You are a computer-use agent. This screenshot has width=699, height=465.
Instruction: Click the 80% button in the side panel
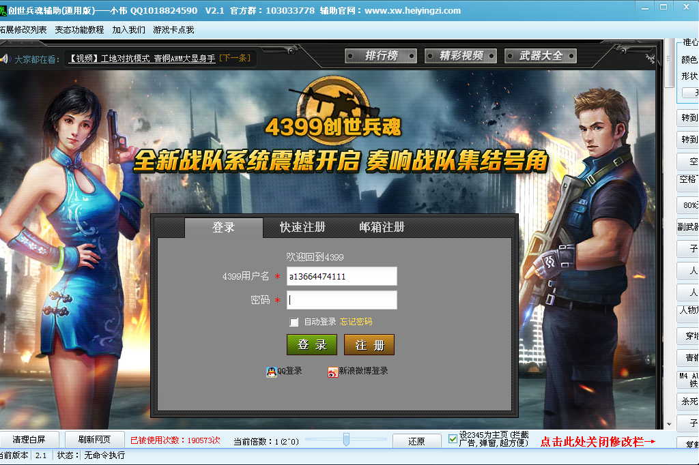689,205
